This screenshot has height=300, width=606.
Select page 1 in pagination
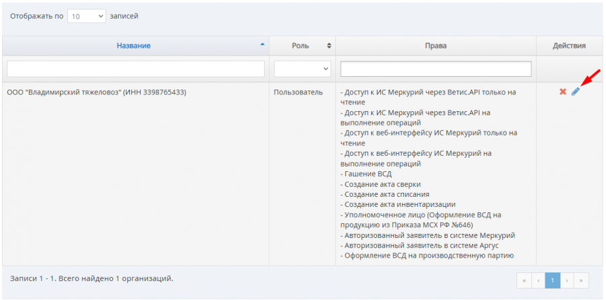point(553,280)
